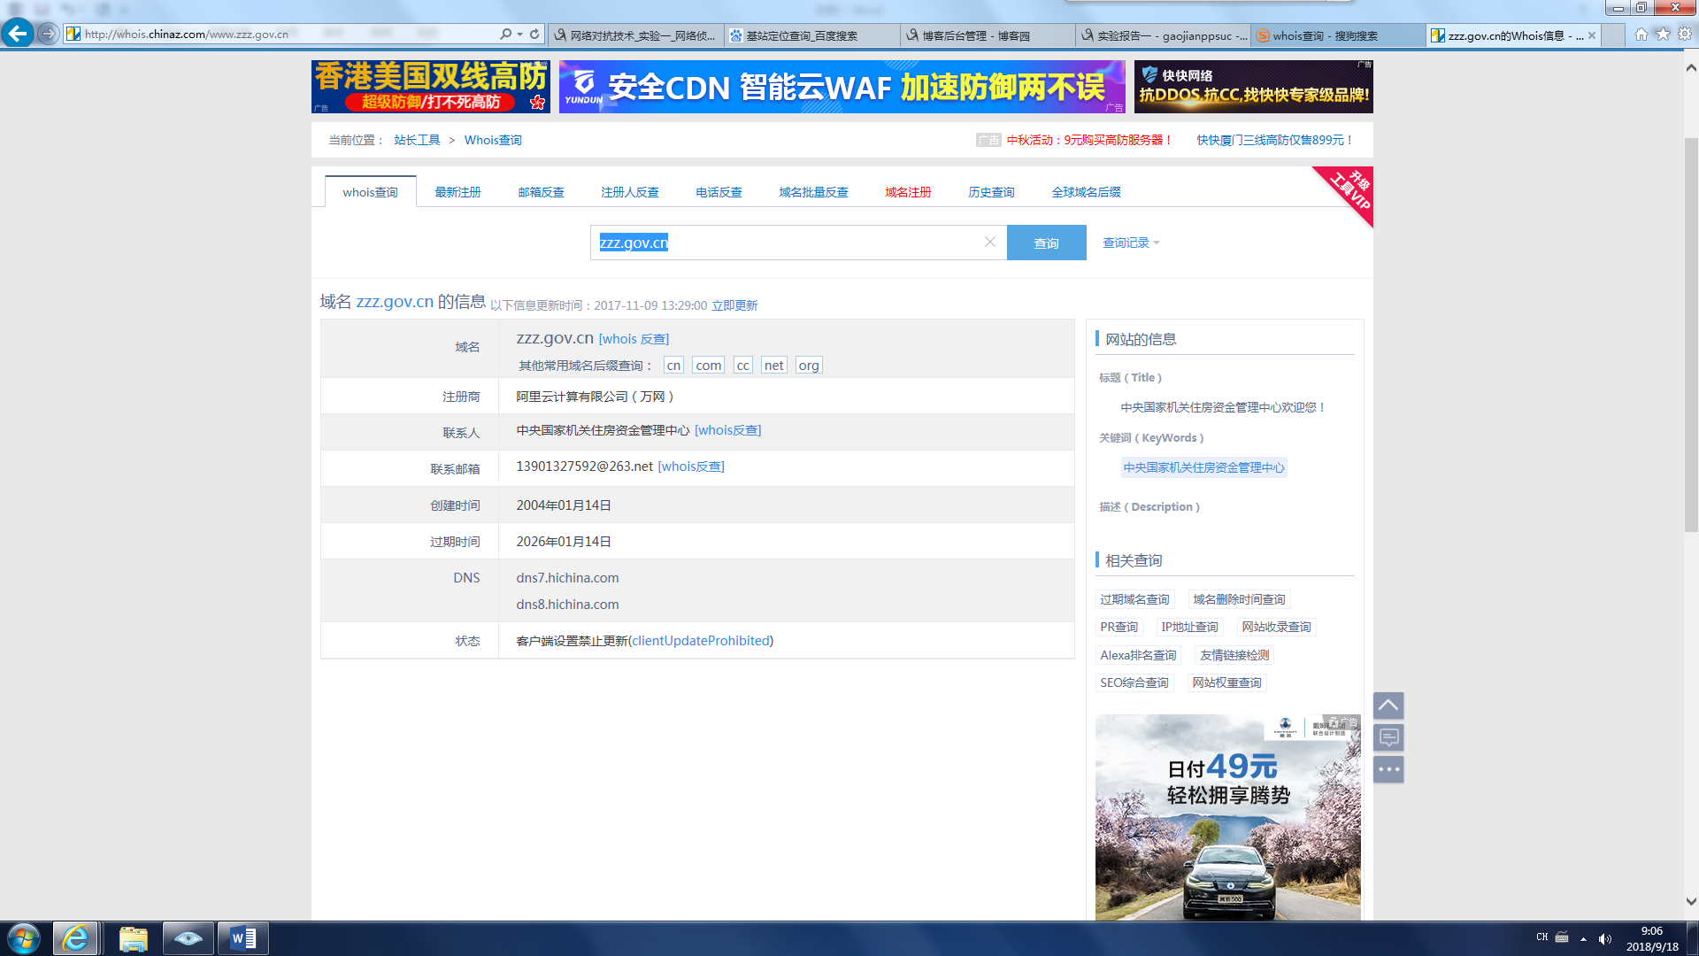Viewport: 1699px width, 956px height.
Task: Open the IP地址查询 related link
Action: (x=1189, y=627)
